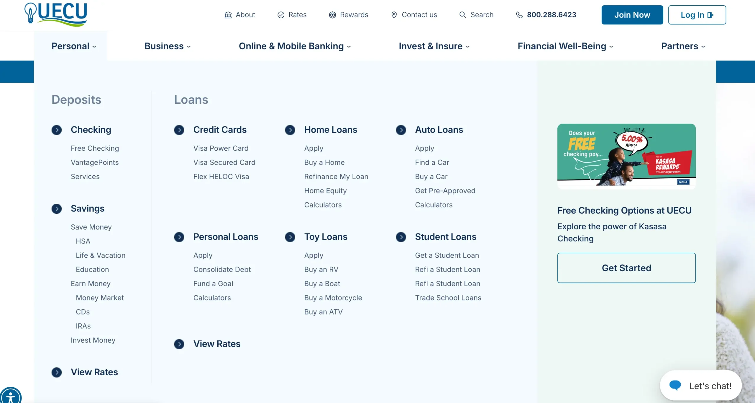Click the phone icon beside 800.288.6423
Screen dimensions: 755x403
pyautogui.click(x=519, y=15)
